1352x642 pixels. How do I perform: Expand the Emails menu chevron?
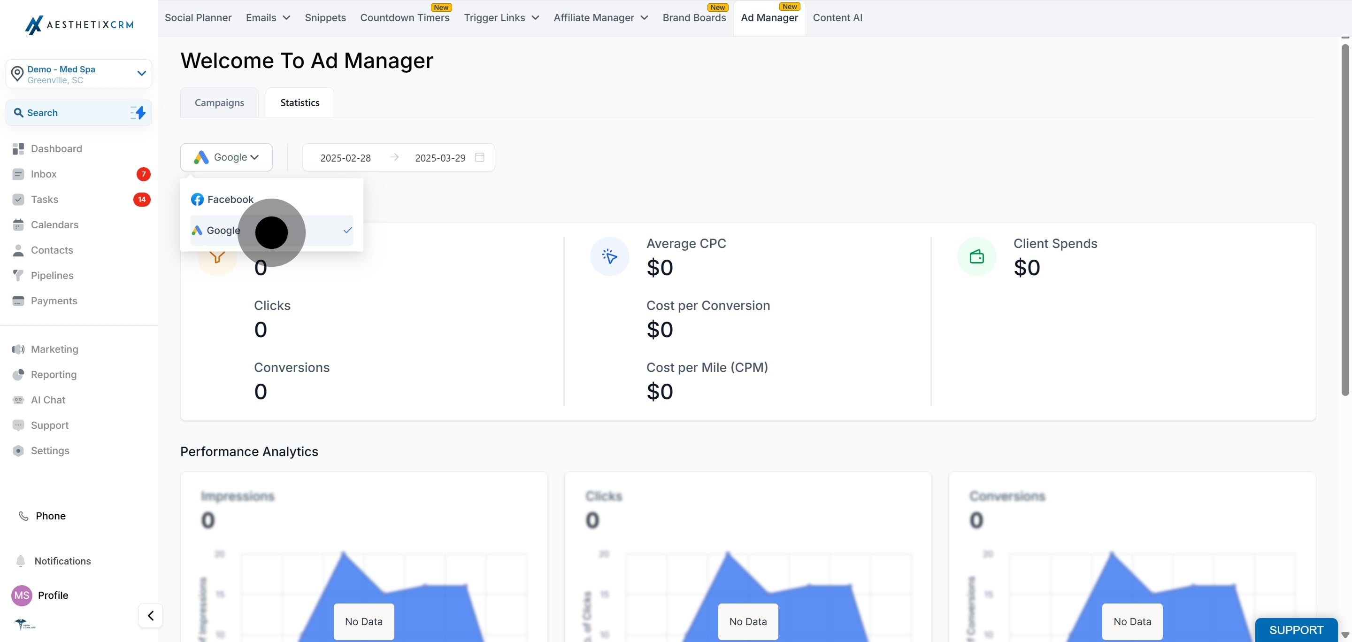(286, 18)
